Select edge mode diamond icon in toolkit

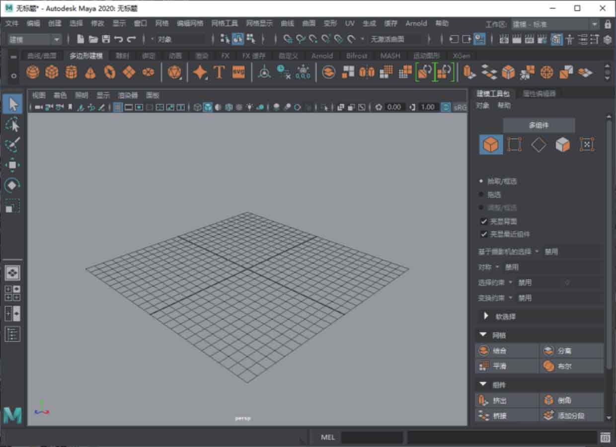point(539,145)
